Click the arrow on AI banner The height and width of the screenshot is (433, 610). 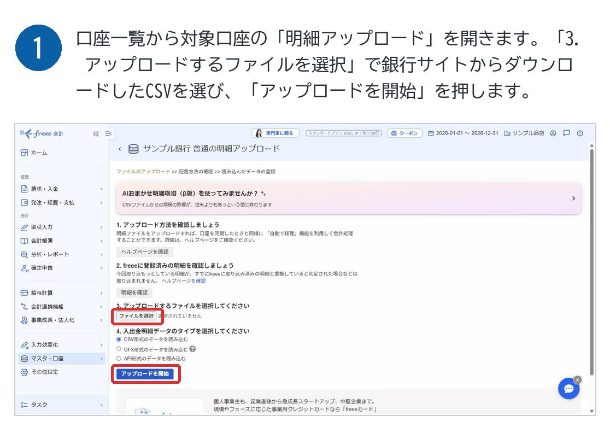click(573, 198)
